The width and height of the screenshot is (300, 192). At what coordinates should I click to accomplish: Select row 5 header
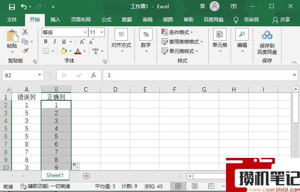coord(6,128)
